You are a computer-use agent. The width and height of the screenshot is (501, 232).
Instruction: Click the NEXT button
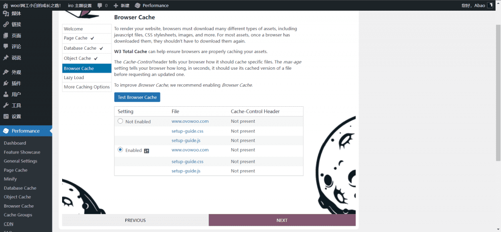(x=282, y=220)
